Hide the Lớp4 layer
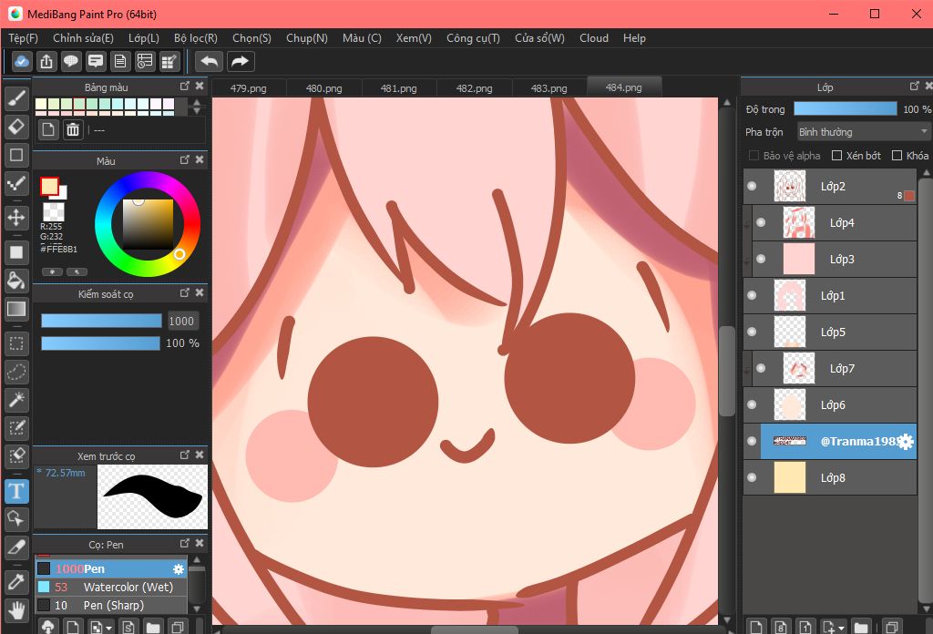 [x=761, y=222]
